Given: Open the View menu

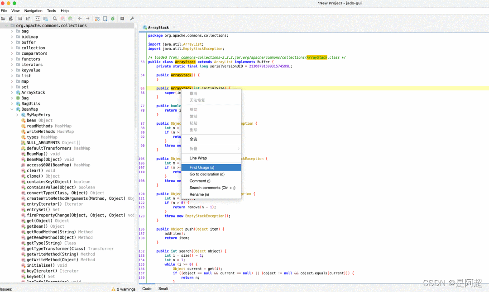Looking at the screenshot, I should (15, 10).
